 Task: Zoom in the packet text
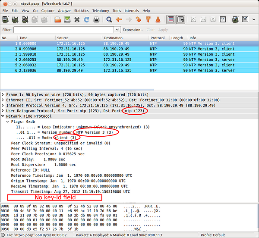[x=193, y=20]
